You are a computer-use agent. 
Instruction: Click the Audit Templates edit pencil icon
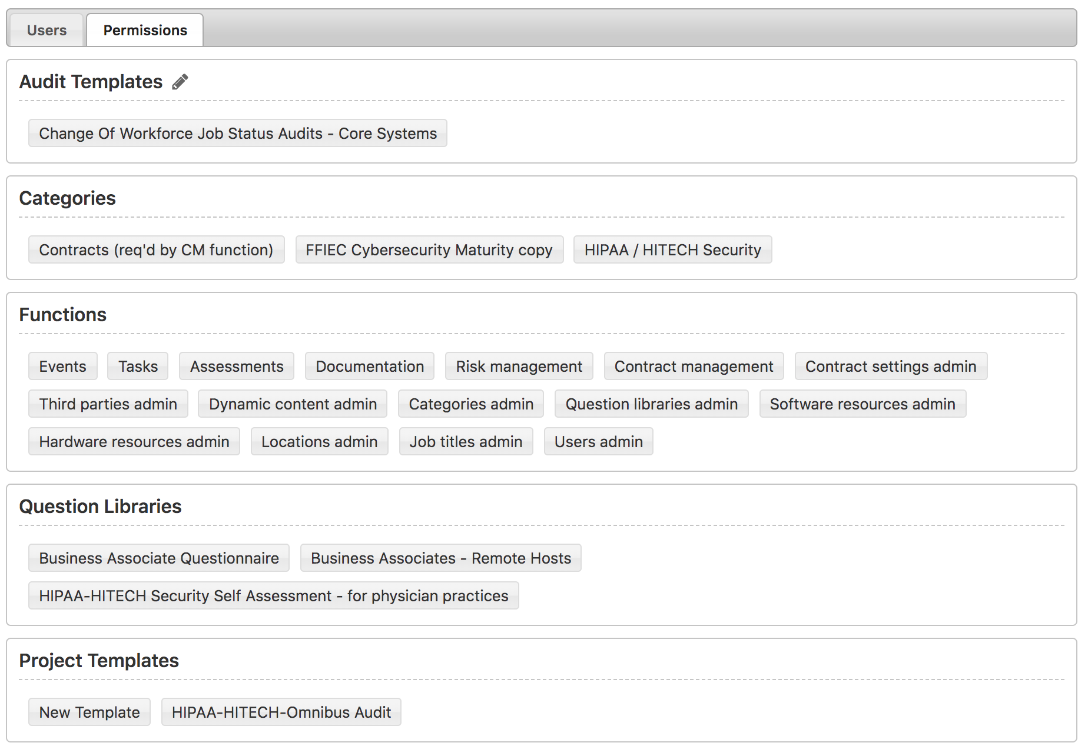click(180, 82)
